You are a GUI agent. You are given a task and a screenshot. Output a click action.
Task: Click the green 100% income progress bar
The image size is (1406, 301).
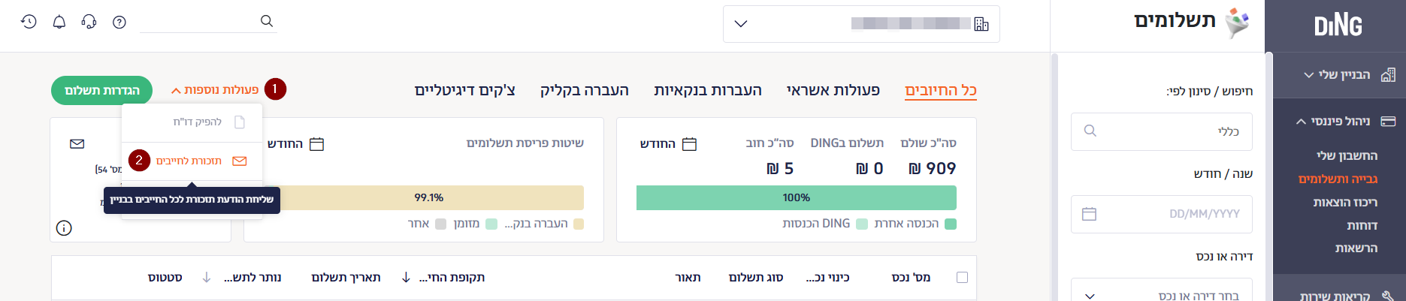(x=796, y=197)
